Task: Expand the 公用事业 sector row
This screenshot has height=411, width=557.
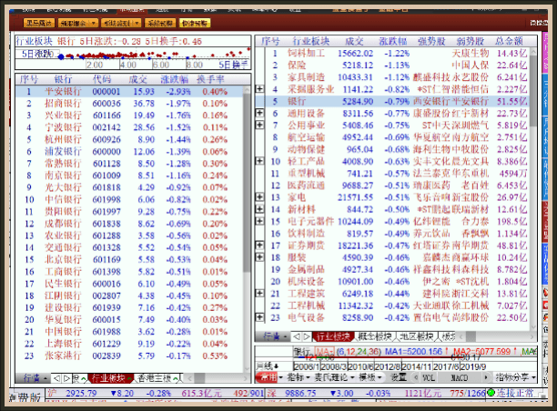Action: (259, 125)
